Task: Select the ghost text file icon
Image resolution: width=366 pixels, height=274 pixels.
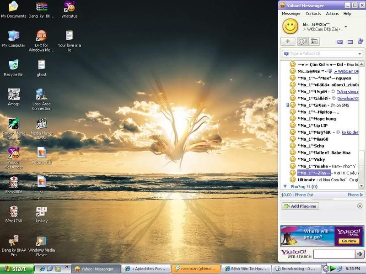Action: pyautogui.click(x=42, y=68)
